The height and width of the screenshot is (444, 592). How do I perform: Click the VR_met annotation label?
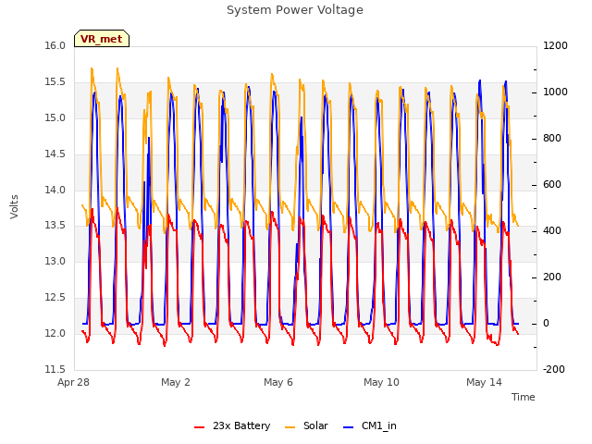click(x=102, y=39)
